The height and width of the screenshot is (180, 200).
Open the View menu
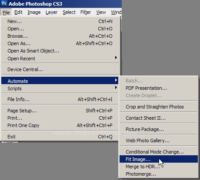click(x=101, y=13)
